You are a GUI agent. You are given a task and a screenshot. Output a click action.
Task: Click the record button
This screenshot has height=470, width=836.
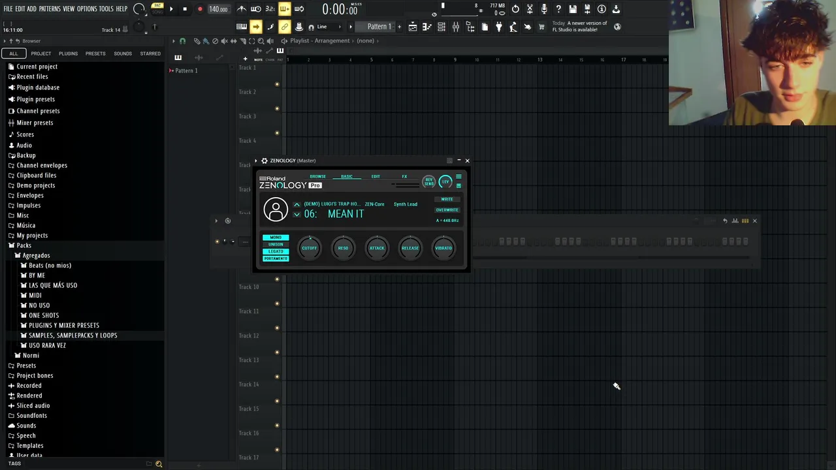(x=200, y=9)
